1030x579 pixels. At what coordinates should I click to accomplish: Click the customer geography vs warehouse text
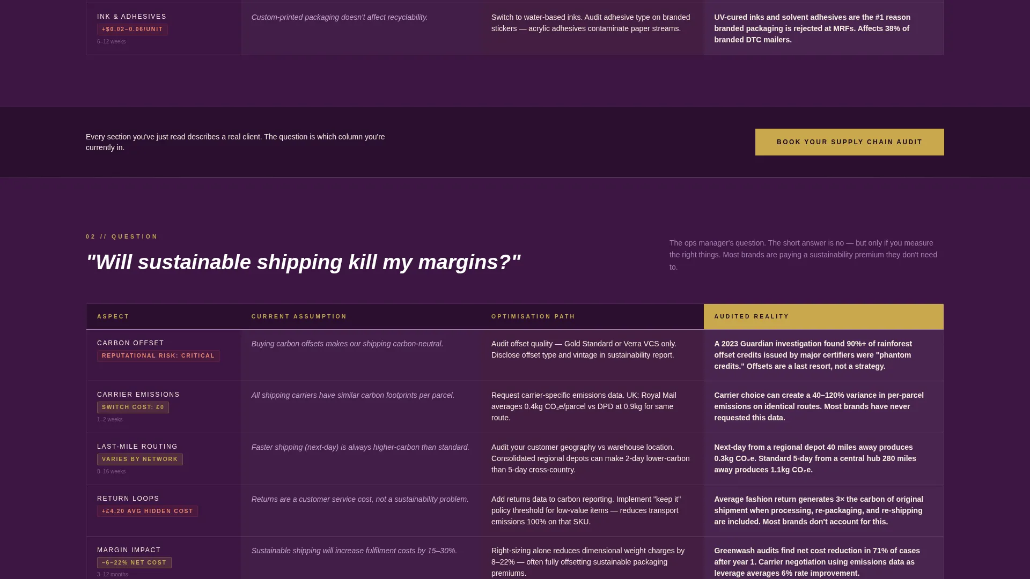(x=590, y=458)
